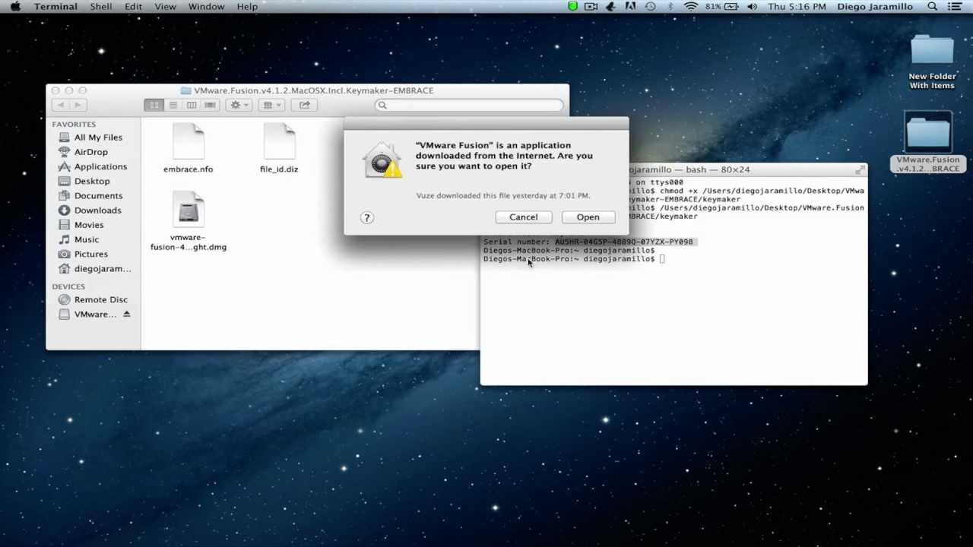Open Time Machine menu bar icon
The height and width of the screenshot is (547, 973).
(650, 7)
